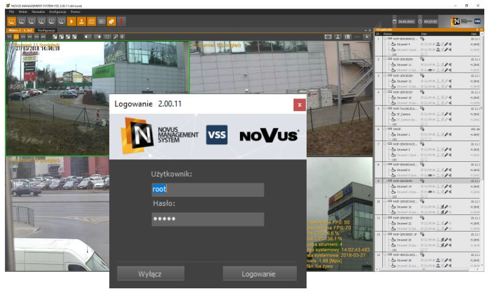This screenshot has height=292, width=491.
Task: Collapse device number 1 in the device tree
Action: point(385,39)
